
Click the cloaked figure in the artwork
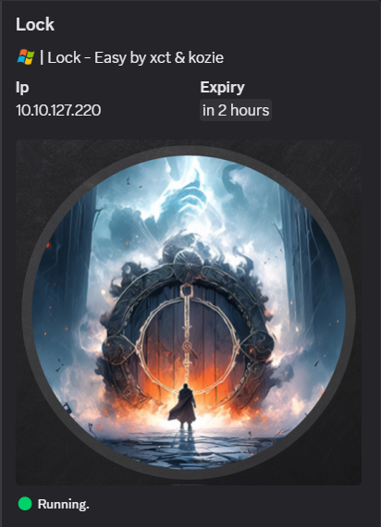[183, 406]
